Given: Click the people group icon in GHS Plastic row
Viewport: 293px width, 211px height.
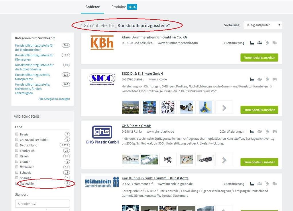Looking at the screenshot, I should (x=259, y=131).
